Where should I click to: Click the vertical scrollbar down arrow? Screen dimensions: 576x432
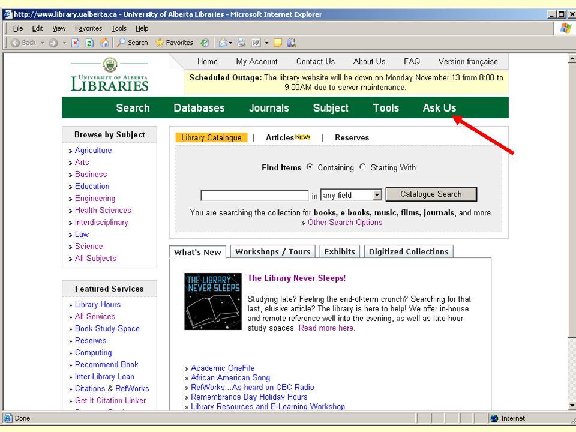tap(572, 406)
